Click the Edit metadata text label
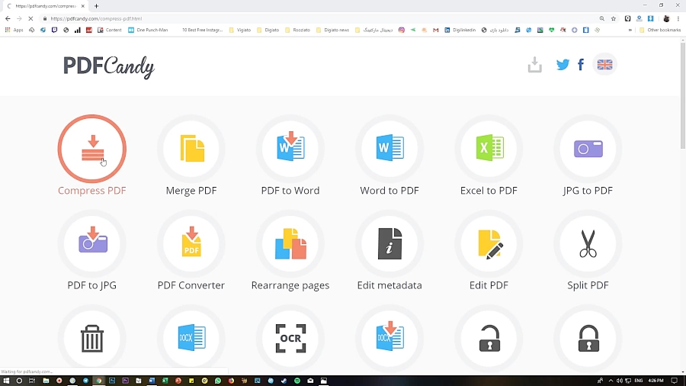 click(389, 285)
